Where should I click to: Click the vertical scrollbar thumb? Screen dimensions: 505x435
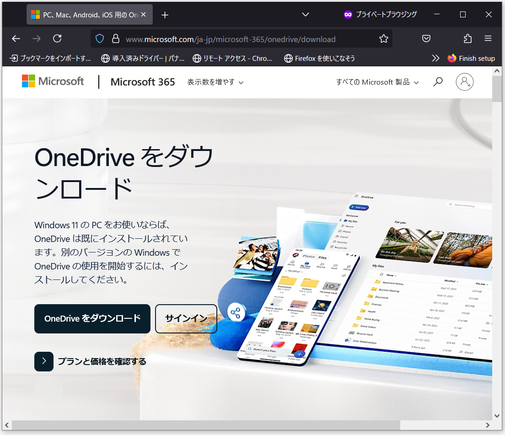(x=497, y=89)
